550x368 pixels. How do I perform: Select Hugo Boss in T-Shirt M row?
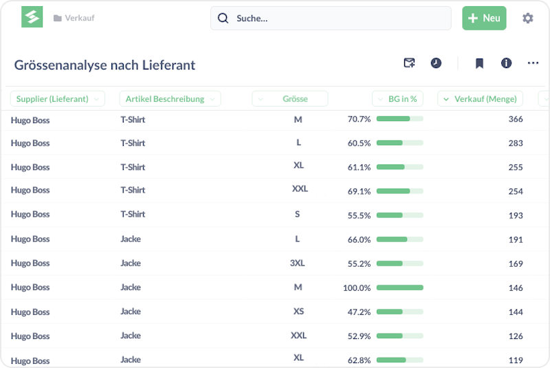point(30,120)
